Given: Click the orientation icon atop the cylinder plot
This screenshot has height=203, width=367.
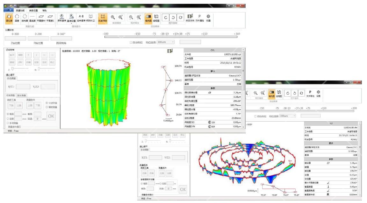Looking at the screenshot, I should [x=170, y=51].
